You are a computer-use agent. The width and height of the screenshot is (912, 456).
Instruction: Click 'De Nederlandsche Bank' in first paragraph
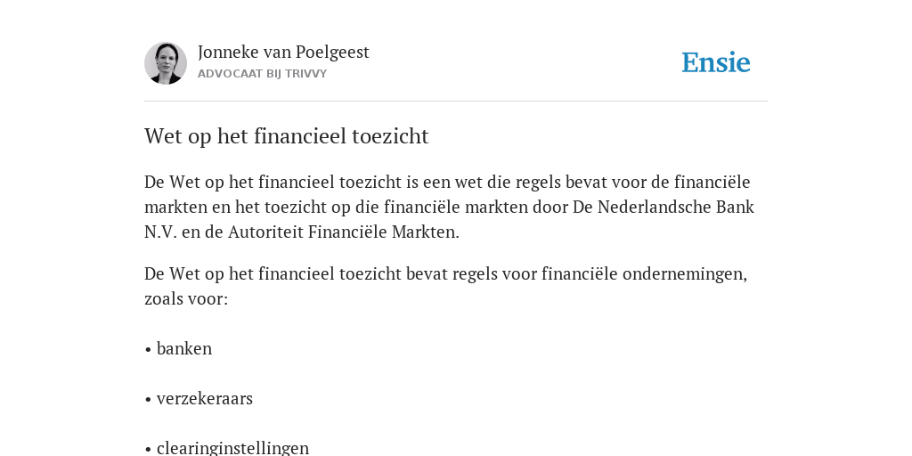pyautogui.click(x=664, y=207)
